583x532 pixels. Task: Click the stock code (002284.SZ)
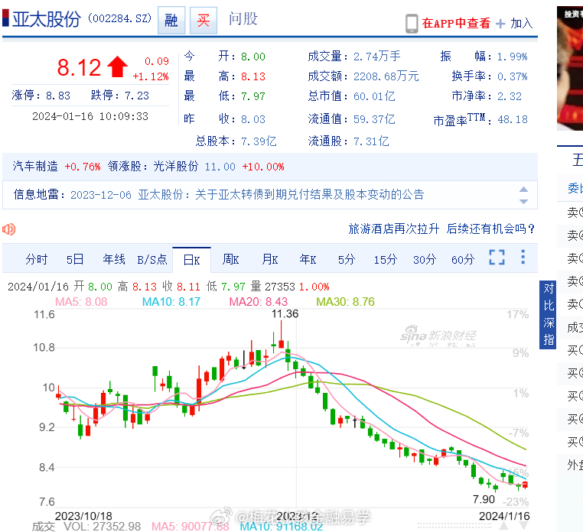[119, 18]
